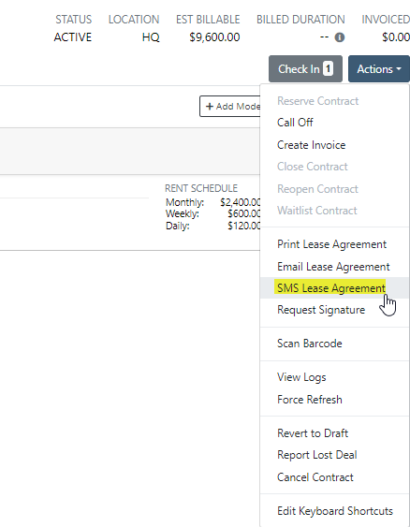Select Revert to Draft option
The width and height of the screenshot is (410, 527).
(x=334, y=433)
